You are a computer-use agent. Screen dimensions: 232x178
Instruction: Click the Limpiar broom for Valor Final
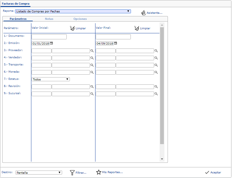137,28
